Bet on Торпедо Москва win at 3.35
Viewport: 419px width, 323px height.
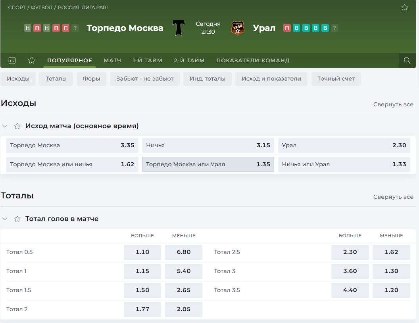coord(72,145)
